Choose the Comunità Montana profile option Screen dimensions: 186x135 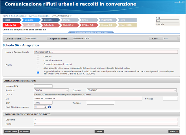coord(38,60)
